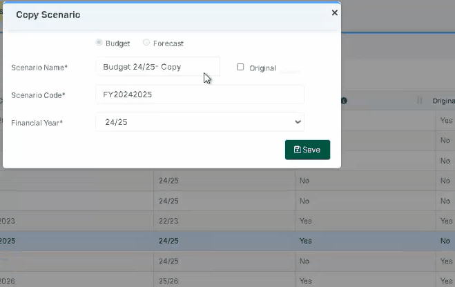Select the Budget radio button
The width and height of the screenshot is (455, 287).
99,43
